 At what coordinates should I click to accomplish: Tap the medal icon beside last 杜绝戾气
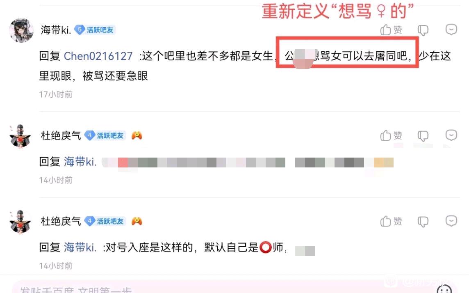pyautogui.click(x=137, y=221)
